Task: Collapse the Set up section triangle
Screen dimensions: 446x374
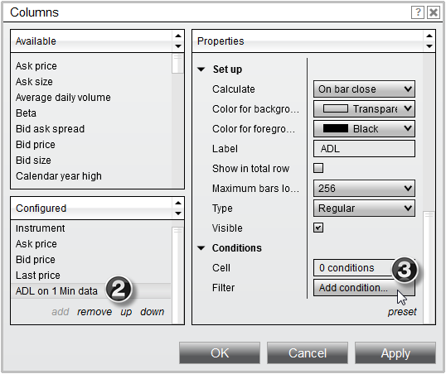Action: [x=201, y=70]
